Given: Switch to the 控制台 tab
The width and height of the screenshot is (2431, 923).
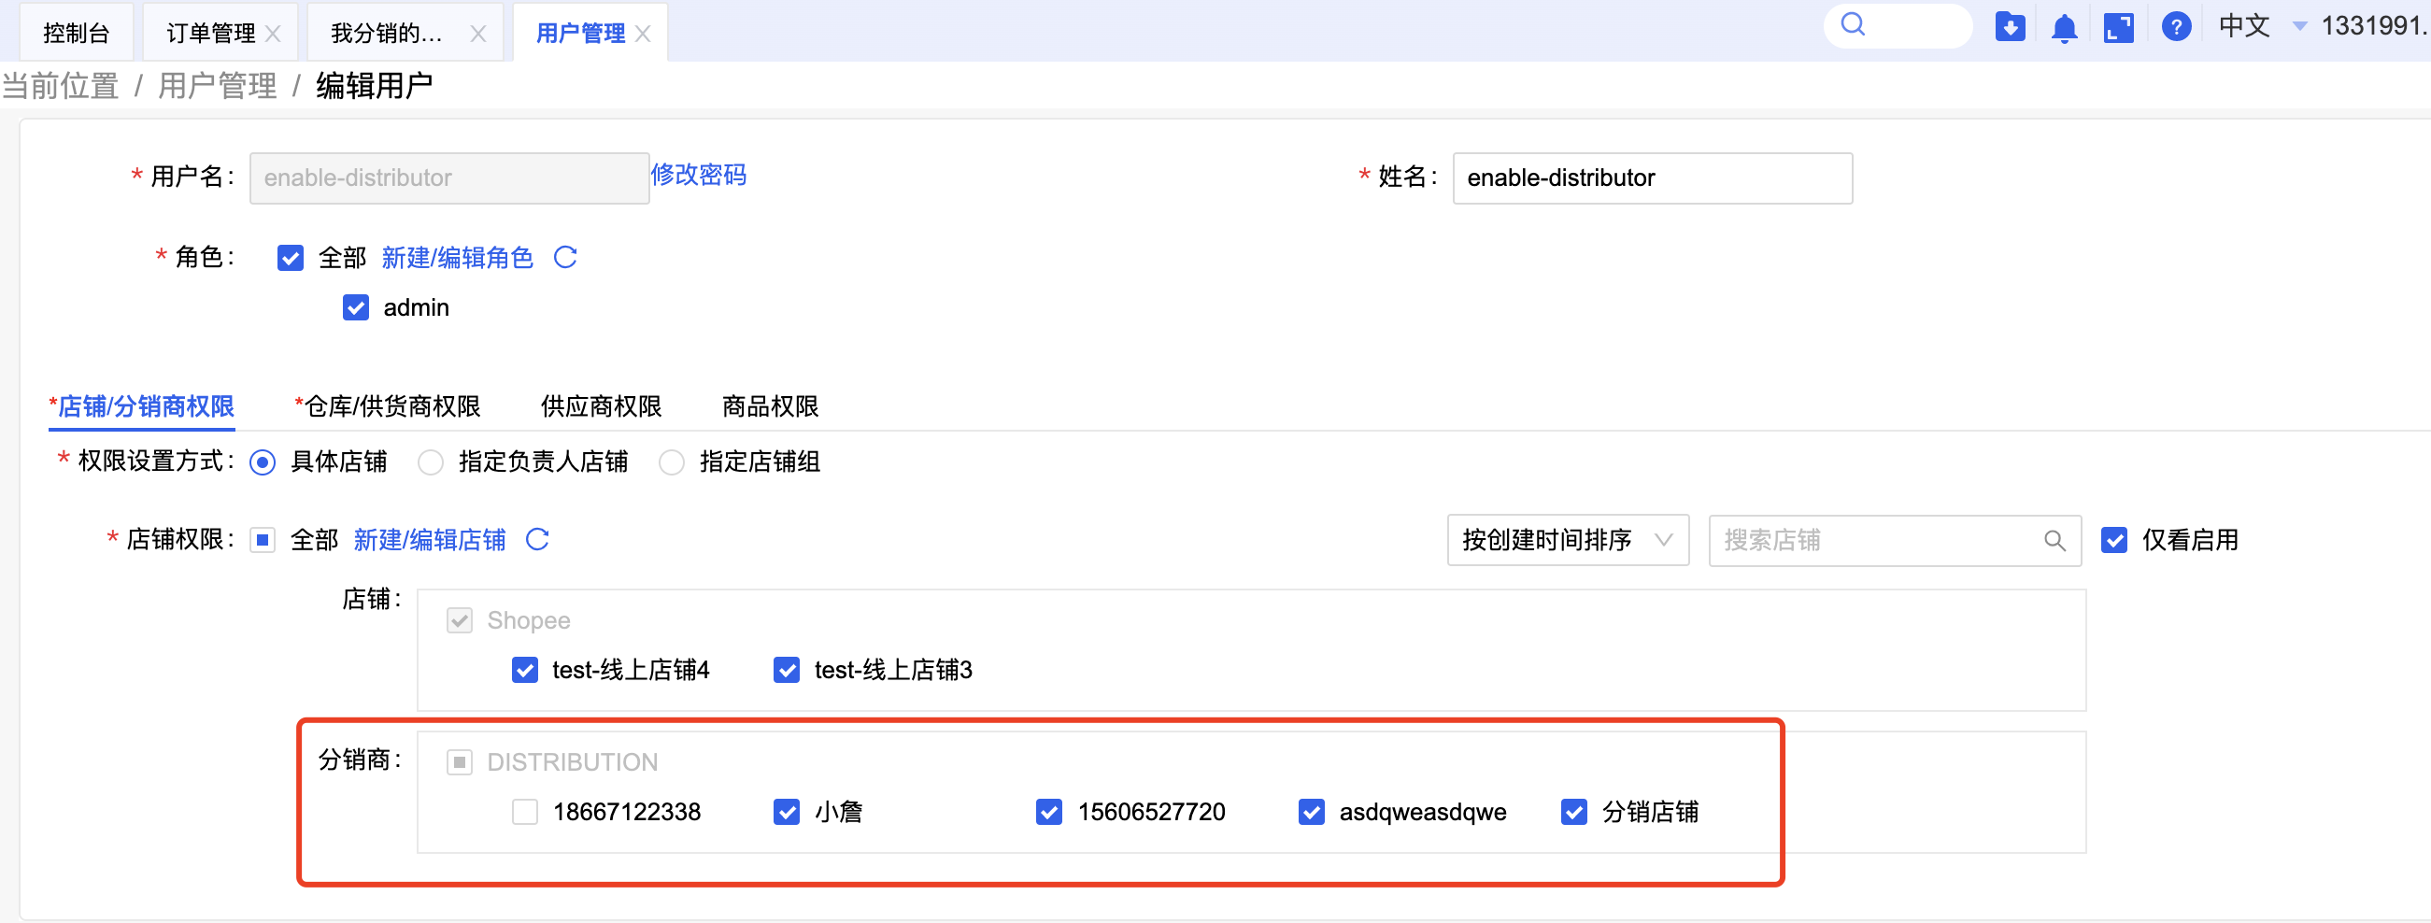Looking at the screenshot, I should tap(77, 33).
